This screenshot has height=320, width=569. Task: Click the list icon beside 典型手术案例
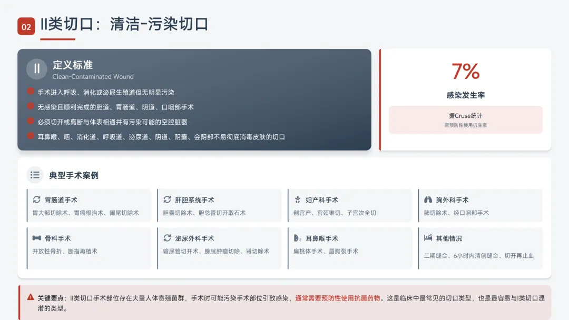(x=35, y=175)
